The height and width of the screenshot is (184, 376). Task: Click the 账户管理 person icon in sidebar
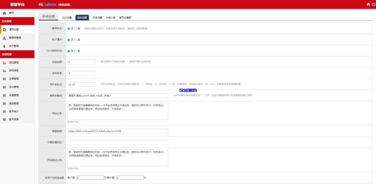point(4,46)
